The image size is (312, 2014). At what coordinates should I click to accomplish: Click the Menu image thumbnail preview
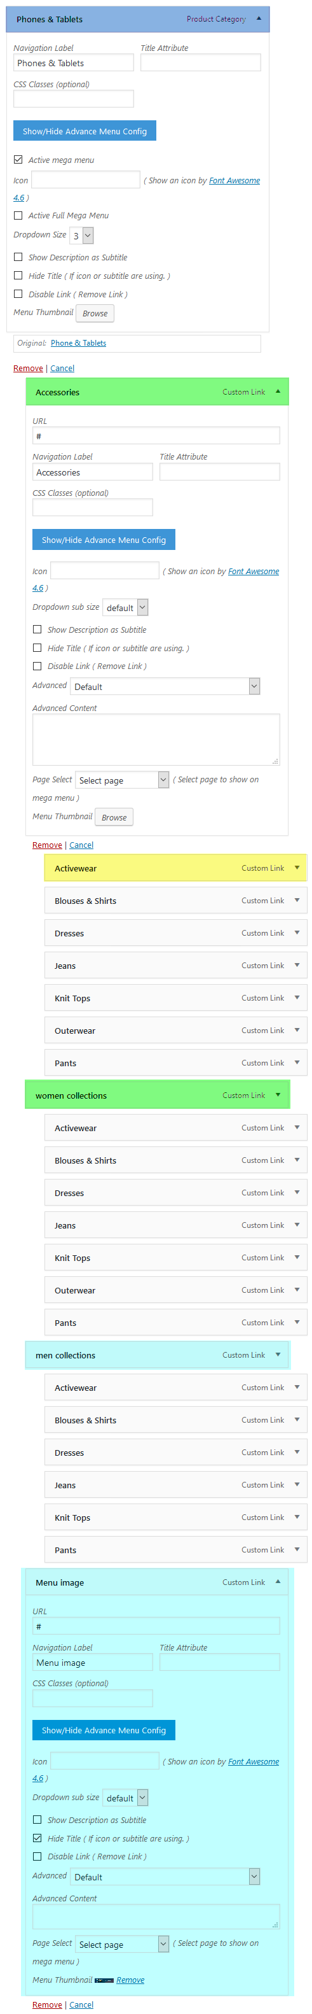[104, 1980]
